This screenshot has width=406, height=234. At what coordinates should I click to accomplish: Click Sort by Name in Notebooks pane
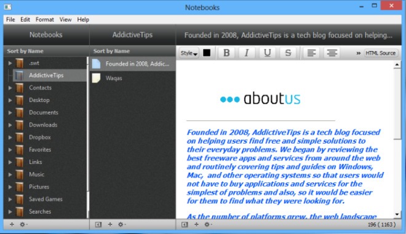pyautogui.click(x=25, y=51)
